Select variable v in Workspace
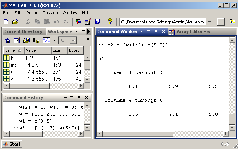The height and width of the screenshot is (149, 238). point(43,79)
